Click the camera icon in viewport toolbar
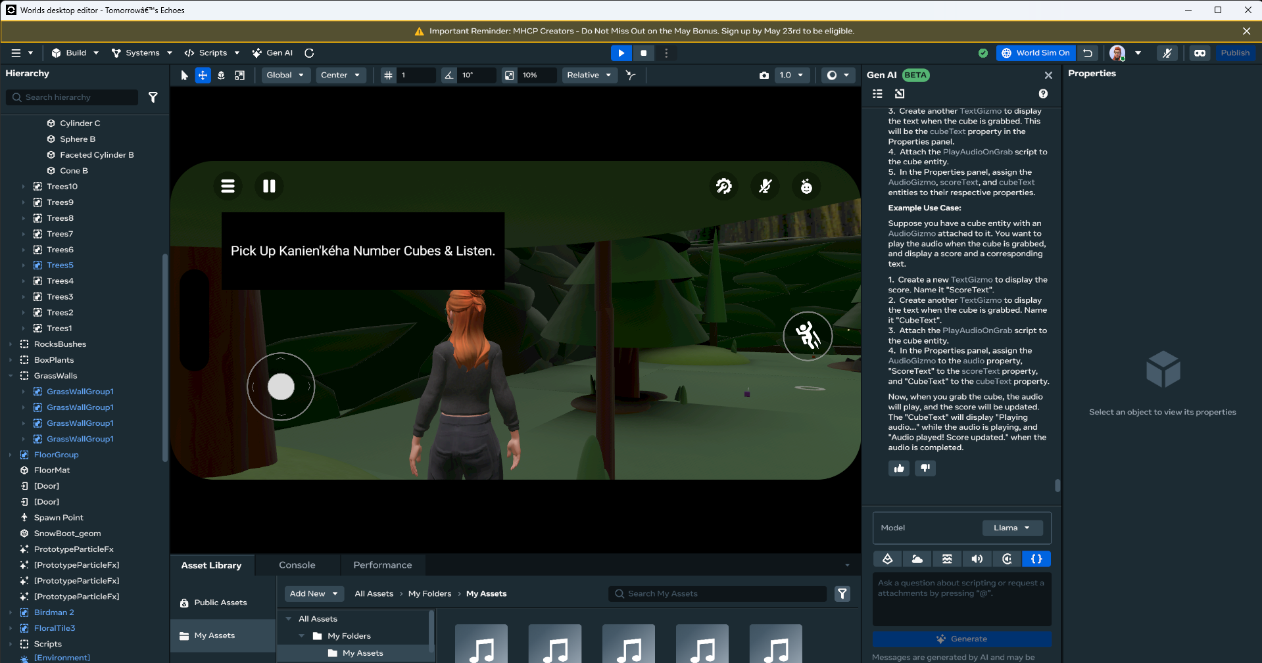 [x=764, y=76]
